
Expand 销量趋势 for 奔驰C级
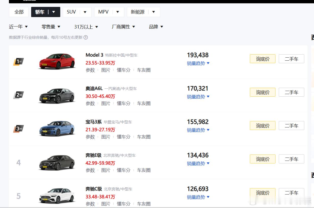(x=198, y=197)
